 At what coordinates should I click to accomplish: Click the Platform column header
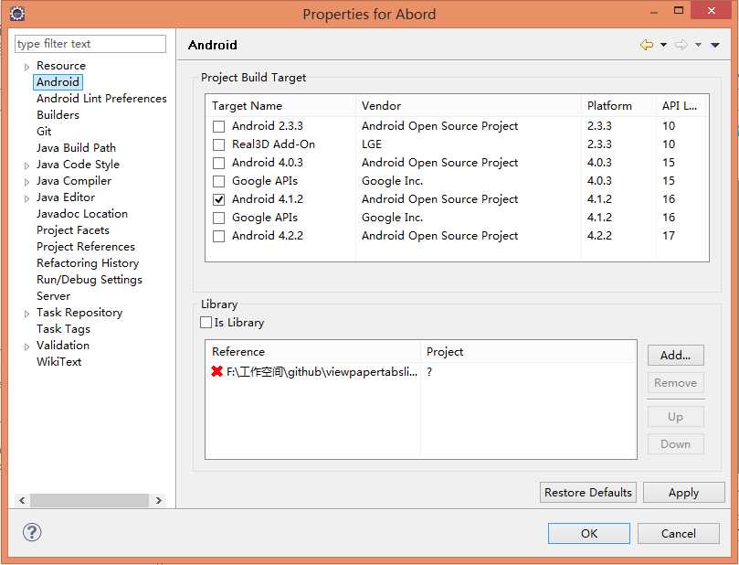[618, 106]
